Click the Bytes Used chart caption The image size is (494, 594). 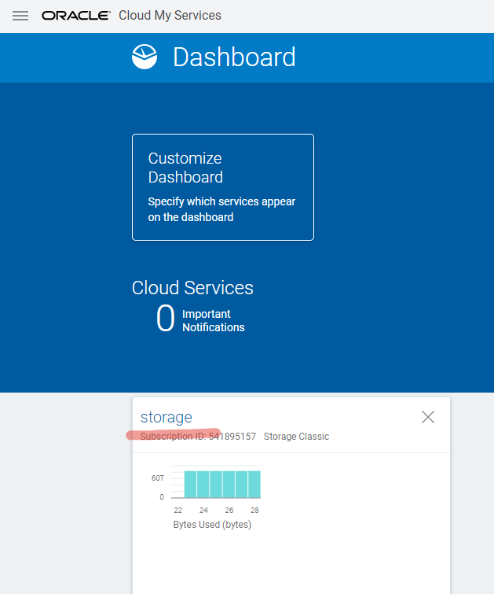tap(211, 525)
